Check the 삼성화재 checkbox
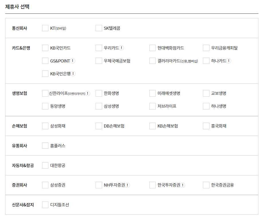263x221 pixels. pos(45,126)
